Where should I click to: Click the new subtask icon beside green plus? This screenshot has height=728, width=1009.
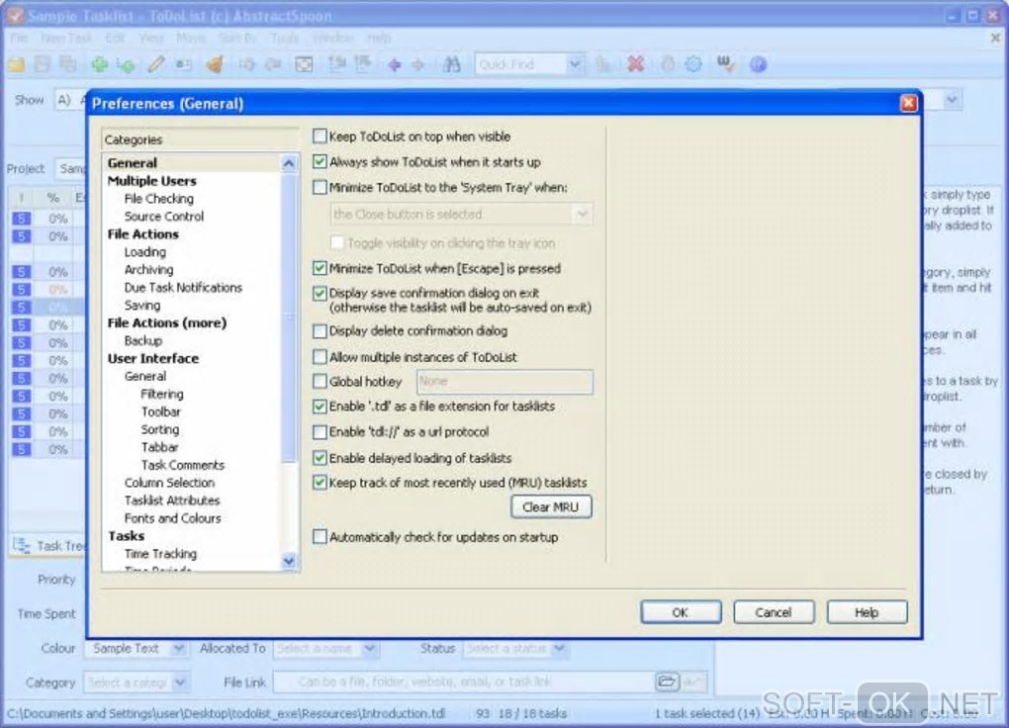[x=127, y=64]
